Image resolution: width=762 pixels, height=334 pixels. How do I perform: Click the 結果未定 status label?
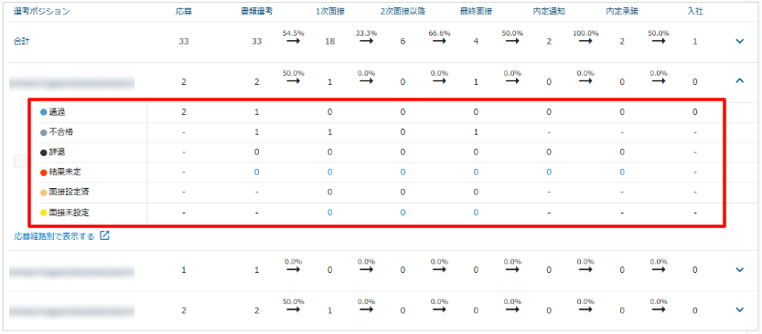(65, 172)
